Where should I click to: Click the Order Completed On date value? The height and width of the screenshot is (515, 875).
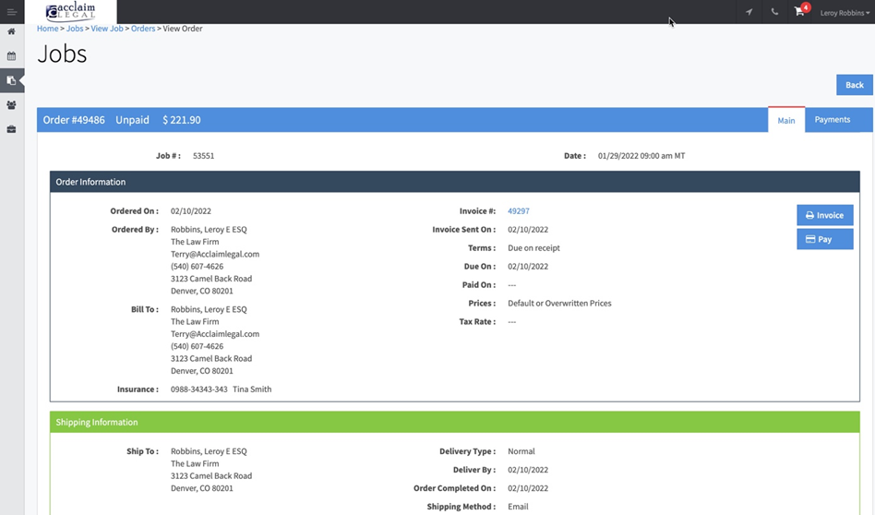(x=528, y=487)
